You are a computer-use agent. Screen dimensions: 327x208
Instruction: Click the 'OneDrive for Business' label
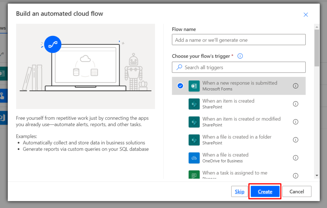(223, 161)
